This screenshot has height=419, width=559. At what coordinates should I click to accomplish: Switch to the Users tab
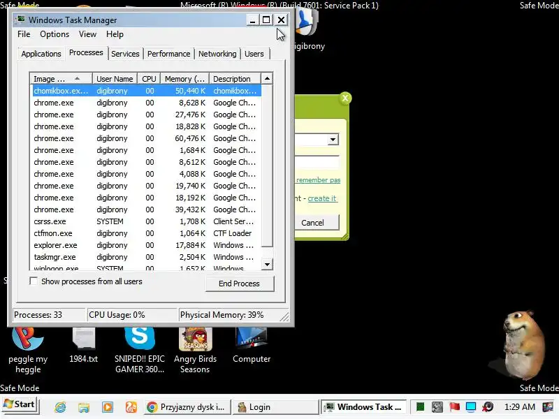point(254,54)
